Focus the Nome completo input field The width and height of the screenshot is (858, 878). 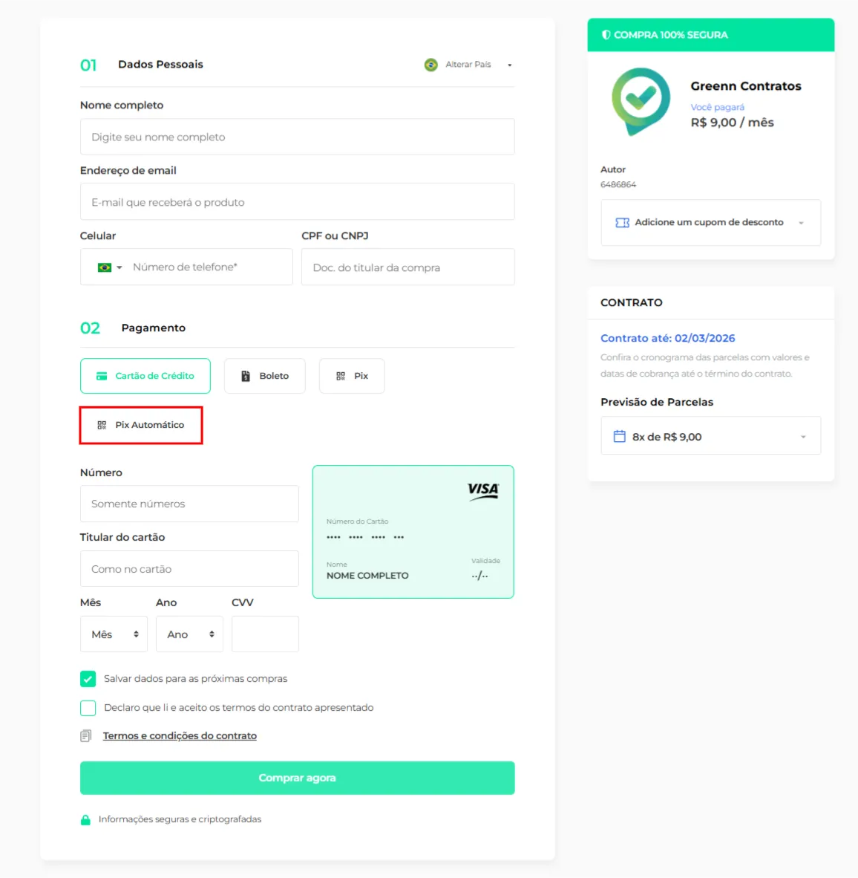[x=297, y=137]
